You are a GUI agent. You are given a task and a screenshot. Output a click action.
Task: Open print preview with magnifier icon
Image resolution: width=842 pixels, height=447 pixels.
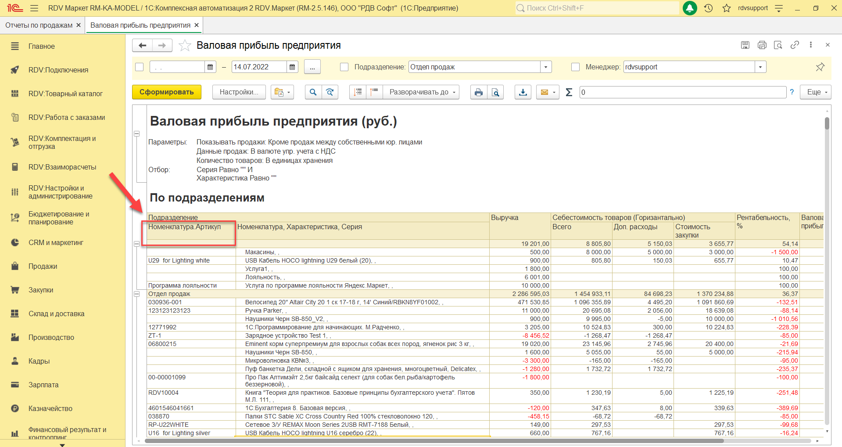coord(495,92)
